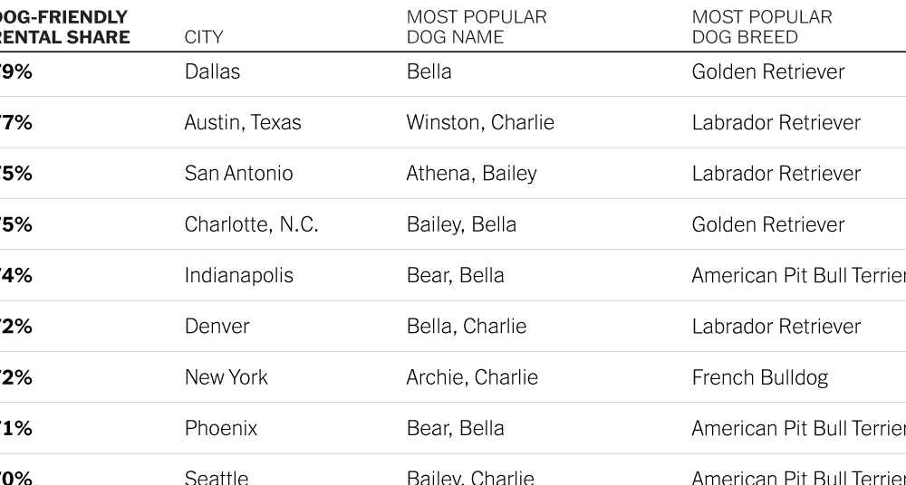Click the City column header
The width and height of the screenshot is (906, 485).
[203, 37]
